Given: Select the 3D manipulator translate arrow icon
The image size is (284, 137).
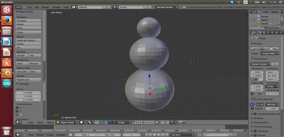Looking at the screenshot, I should (106, 123).
